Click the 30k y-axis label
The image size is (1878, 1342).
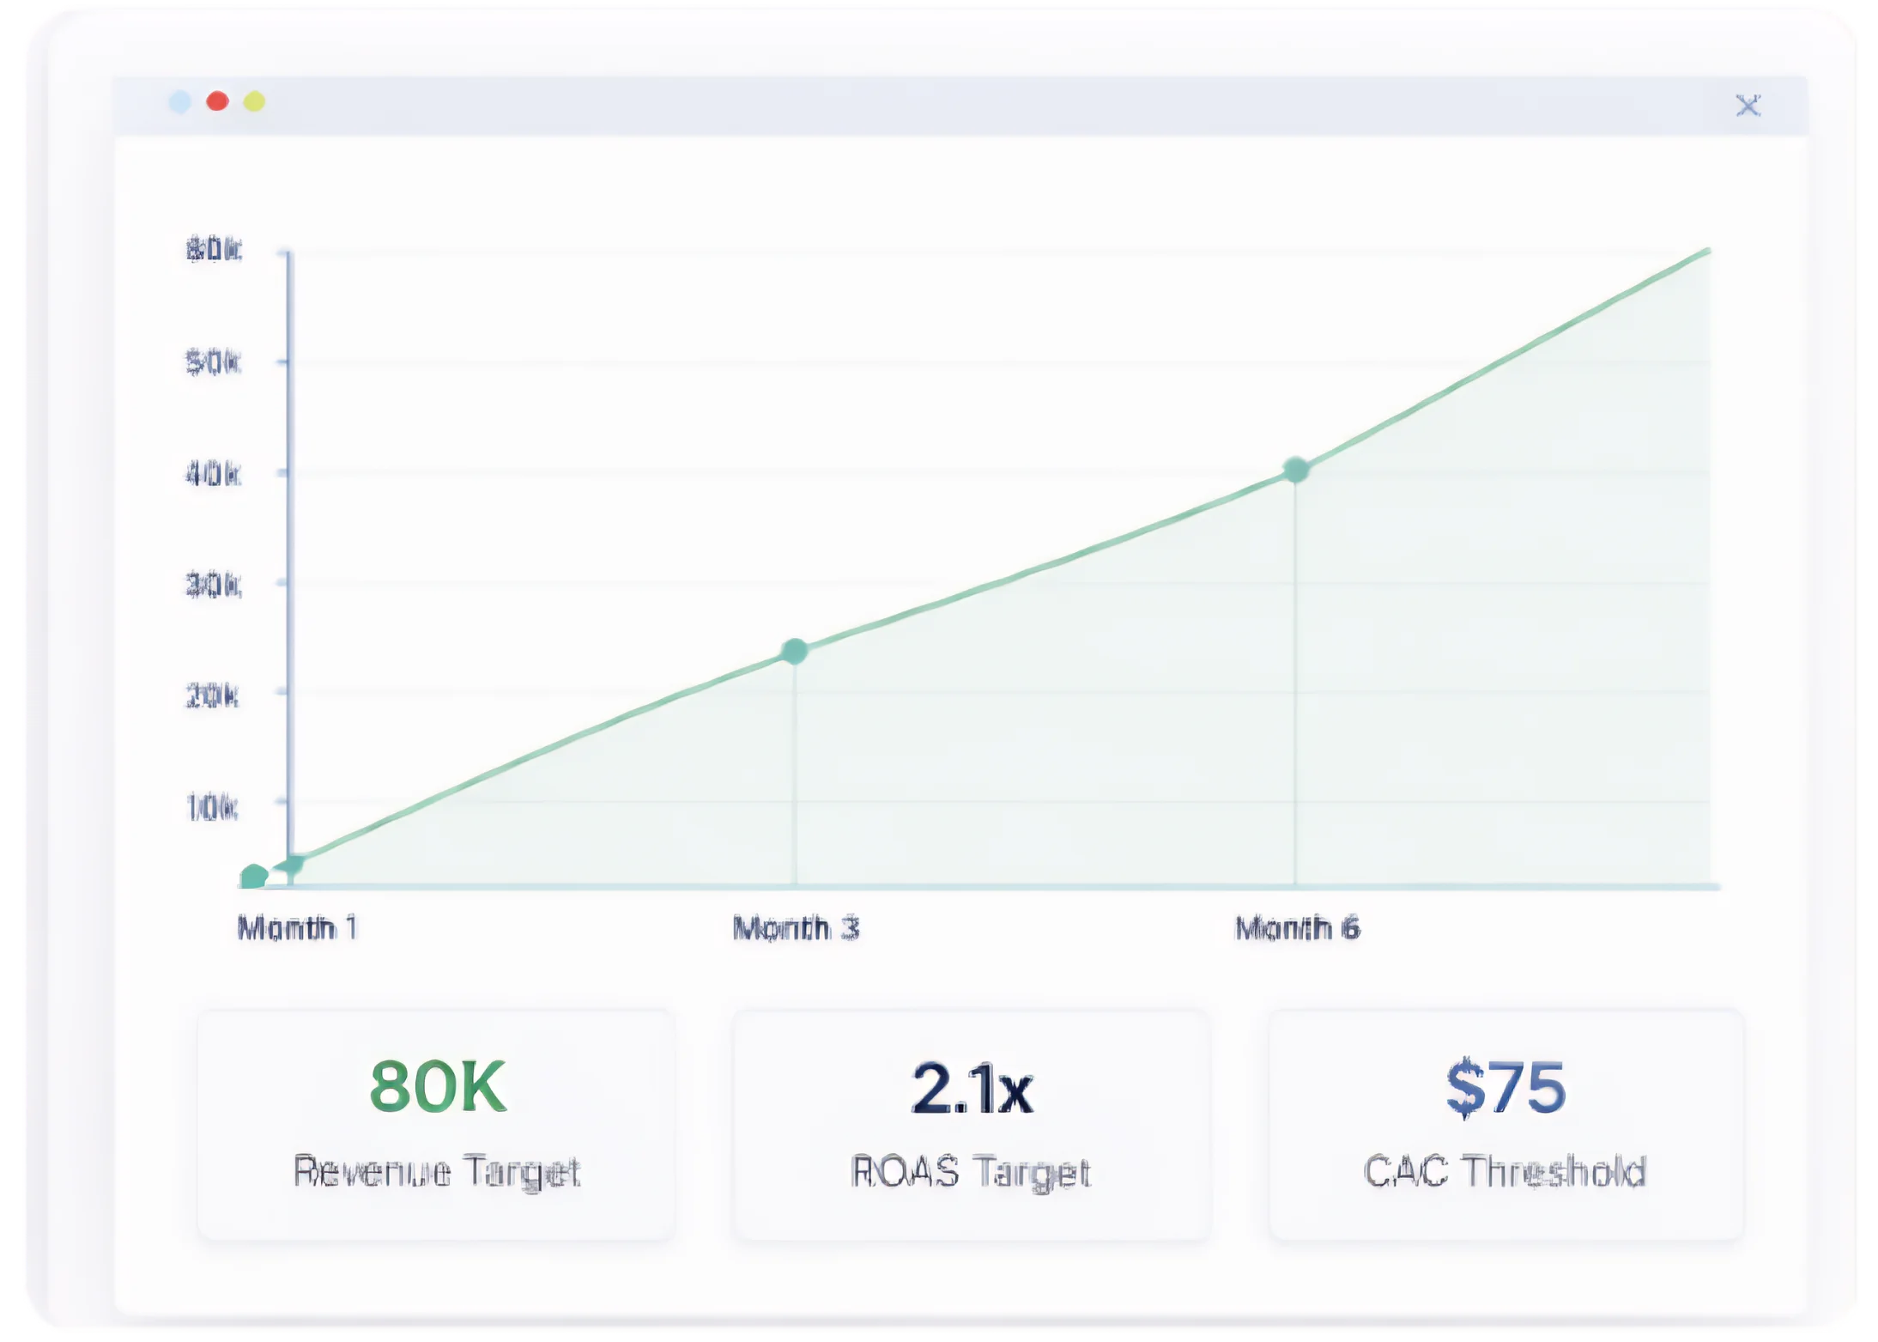(214, 586)
